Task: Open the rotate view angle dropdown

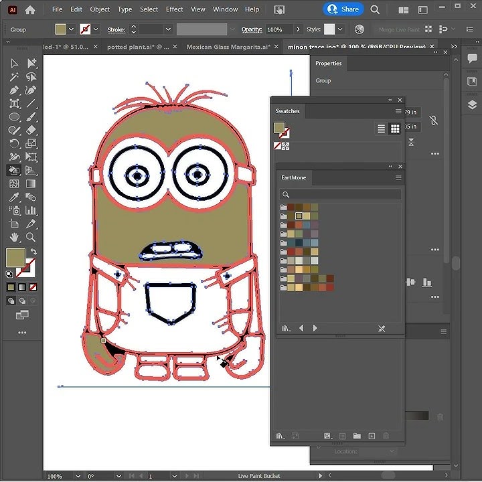Action: 118,476
